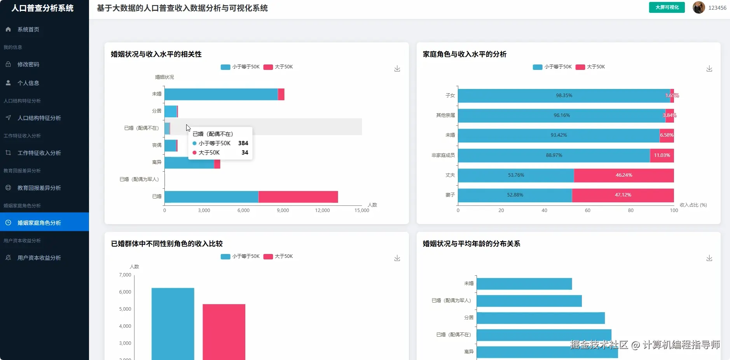
Task: Open the 个人信息 menu item
Action: coord(44,83)
